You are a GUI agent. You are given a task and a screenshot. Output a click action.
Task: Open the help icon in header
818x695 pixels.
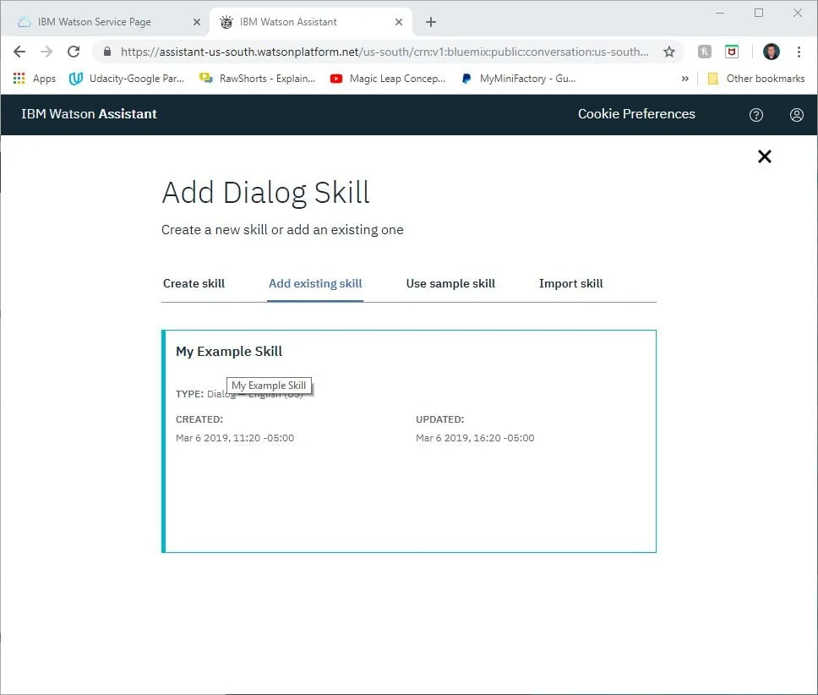(x=756, y=115)
